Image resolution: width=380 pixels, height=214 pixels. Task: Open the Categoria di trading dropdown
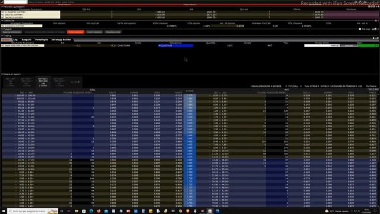[x=344, y=86]
